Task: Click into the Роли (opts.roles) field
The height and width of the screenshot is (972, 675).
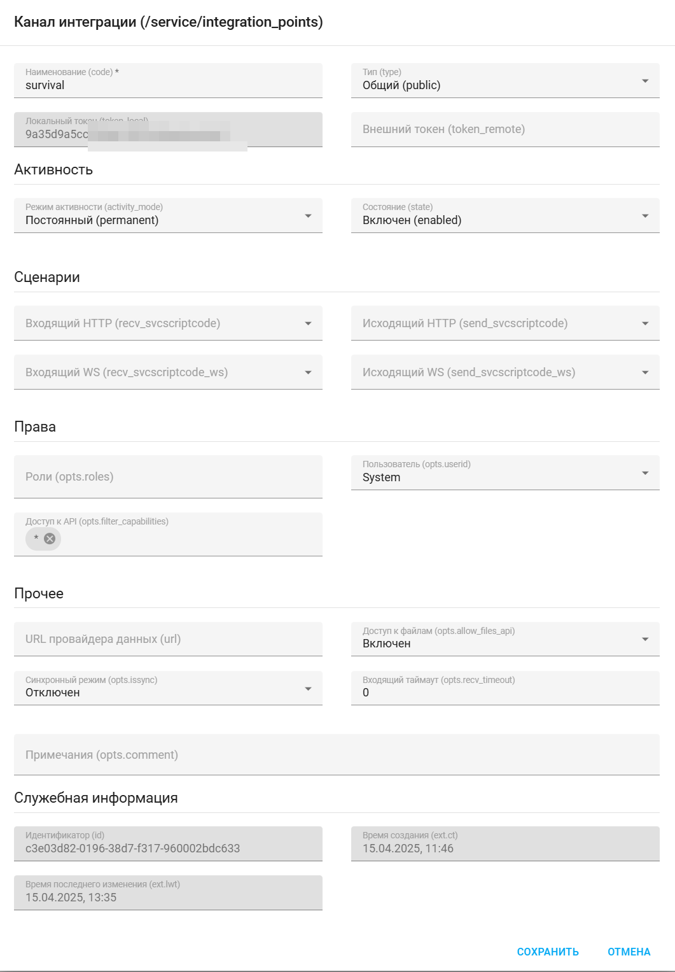Action: (168, 477)
